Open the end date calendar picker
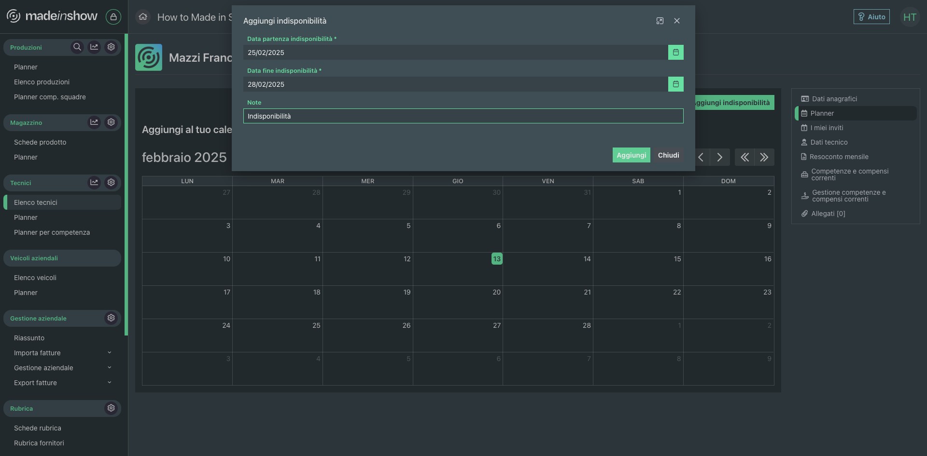This screenshot has width=927, height=456. [x=675, y=84]
